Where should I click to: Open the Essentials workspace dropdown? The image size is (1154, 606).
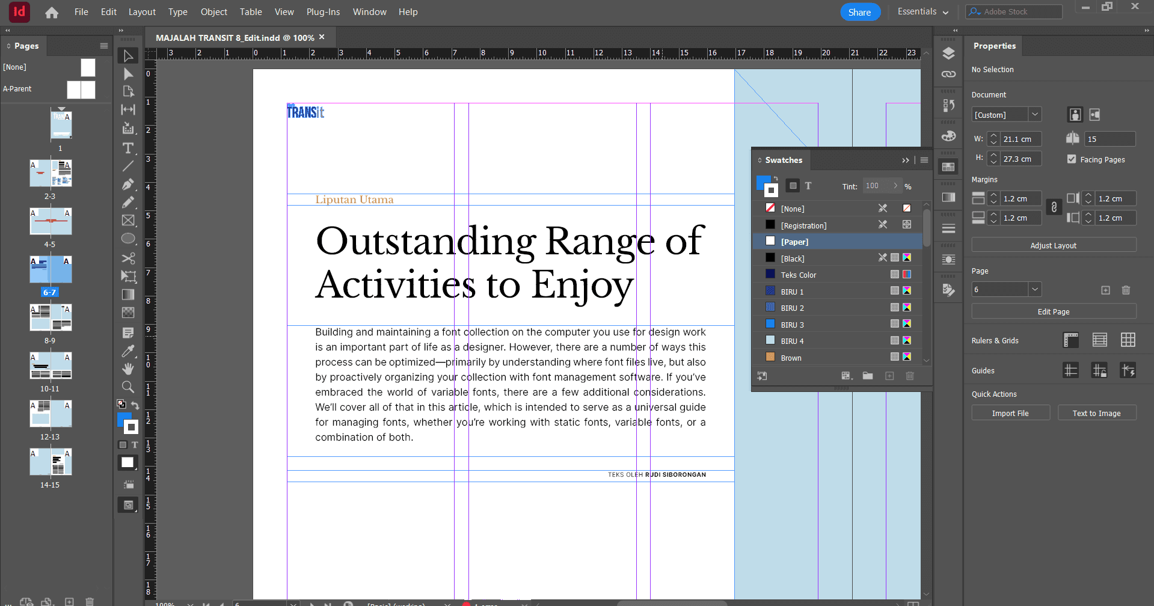pyautogui.click(x=922, y=12)
